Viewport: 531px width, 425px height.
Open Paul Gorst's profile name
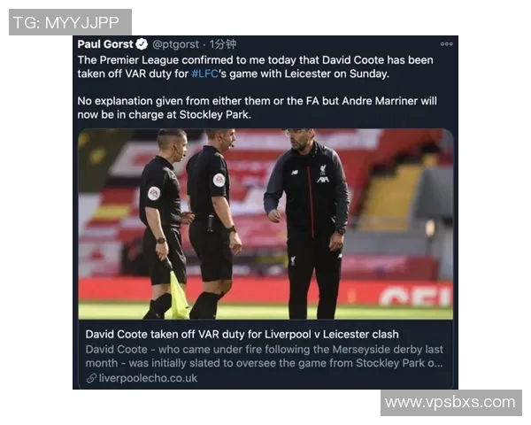coord(105,44)
